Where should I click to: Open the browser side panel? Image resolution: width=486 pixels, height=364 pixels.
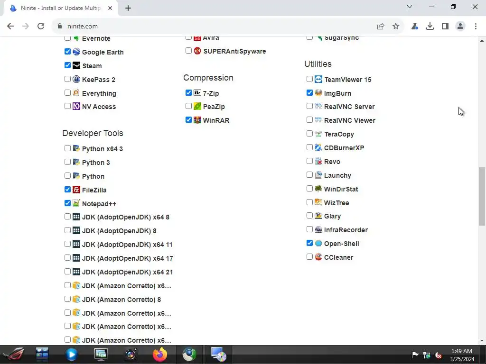coord(445,27)
